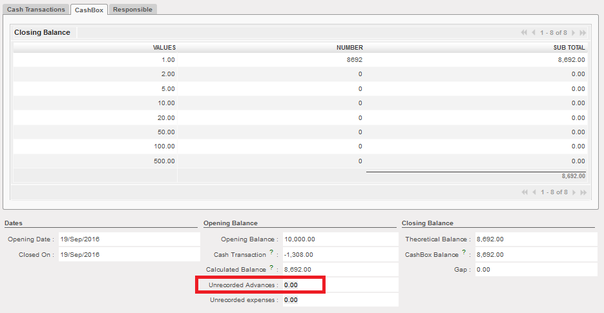
Task: Go to first page in bottom pager
Action: point(524,192)
